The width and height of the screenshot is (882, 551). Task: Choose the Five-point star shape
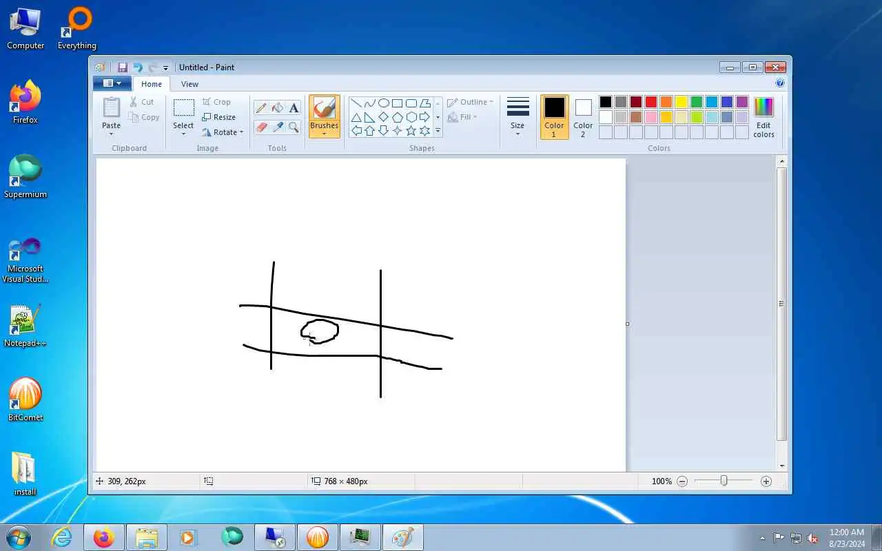411,130
